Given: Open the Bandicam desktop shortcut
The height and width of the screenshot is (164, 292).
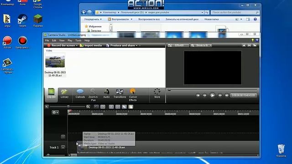Looking at the screenshot, I should [22, 42].
